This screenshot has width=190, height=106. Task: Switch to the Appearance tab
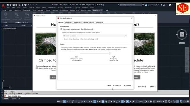[x=77, y=22]
